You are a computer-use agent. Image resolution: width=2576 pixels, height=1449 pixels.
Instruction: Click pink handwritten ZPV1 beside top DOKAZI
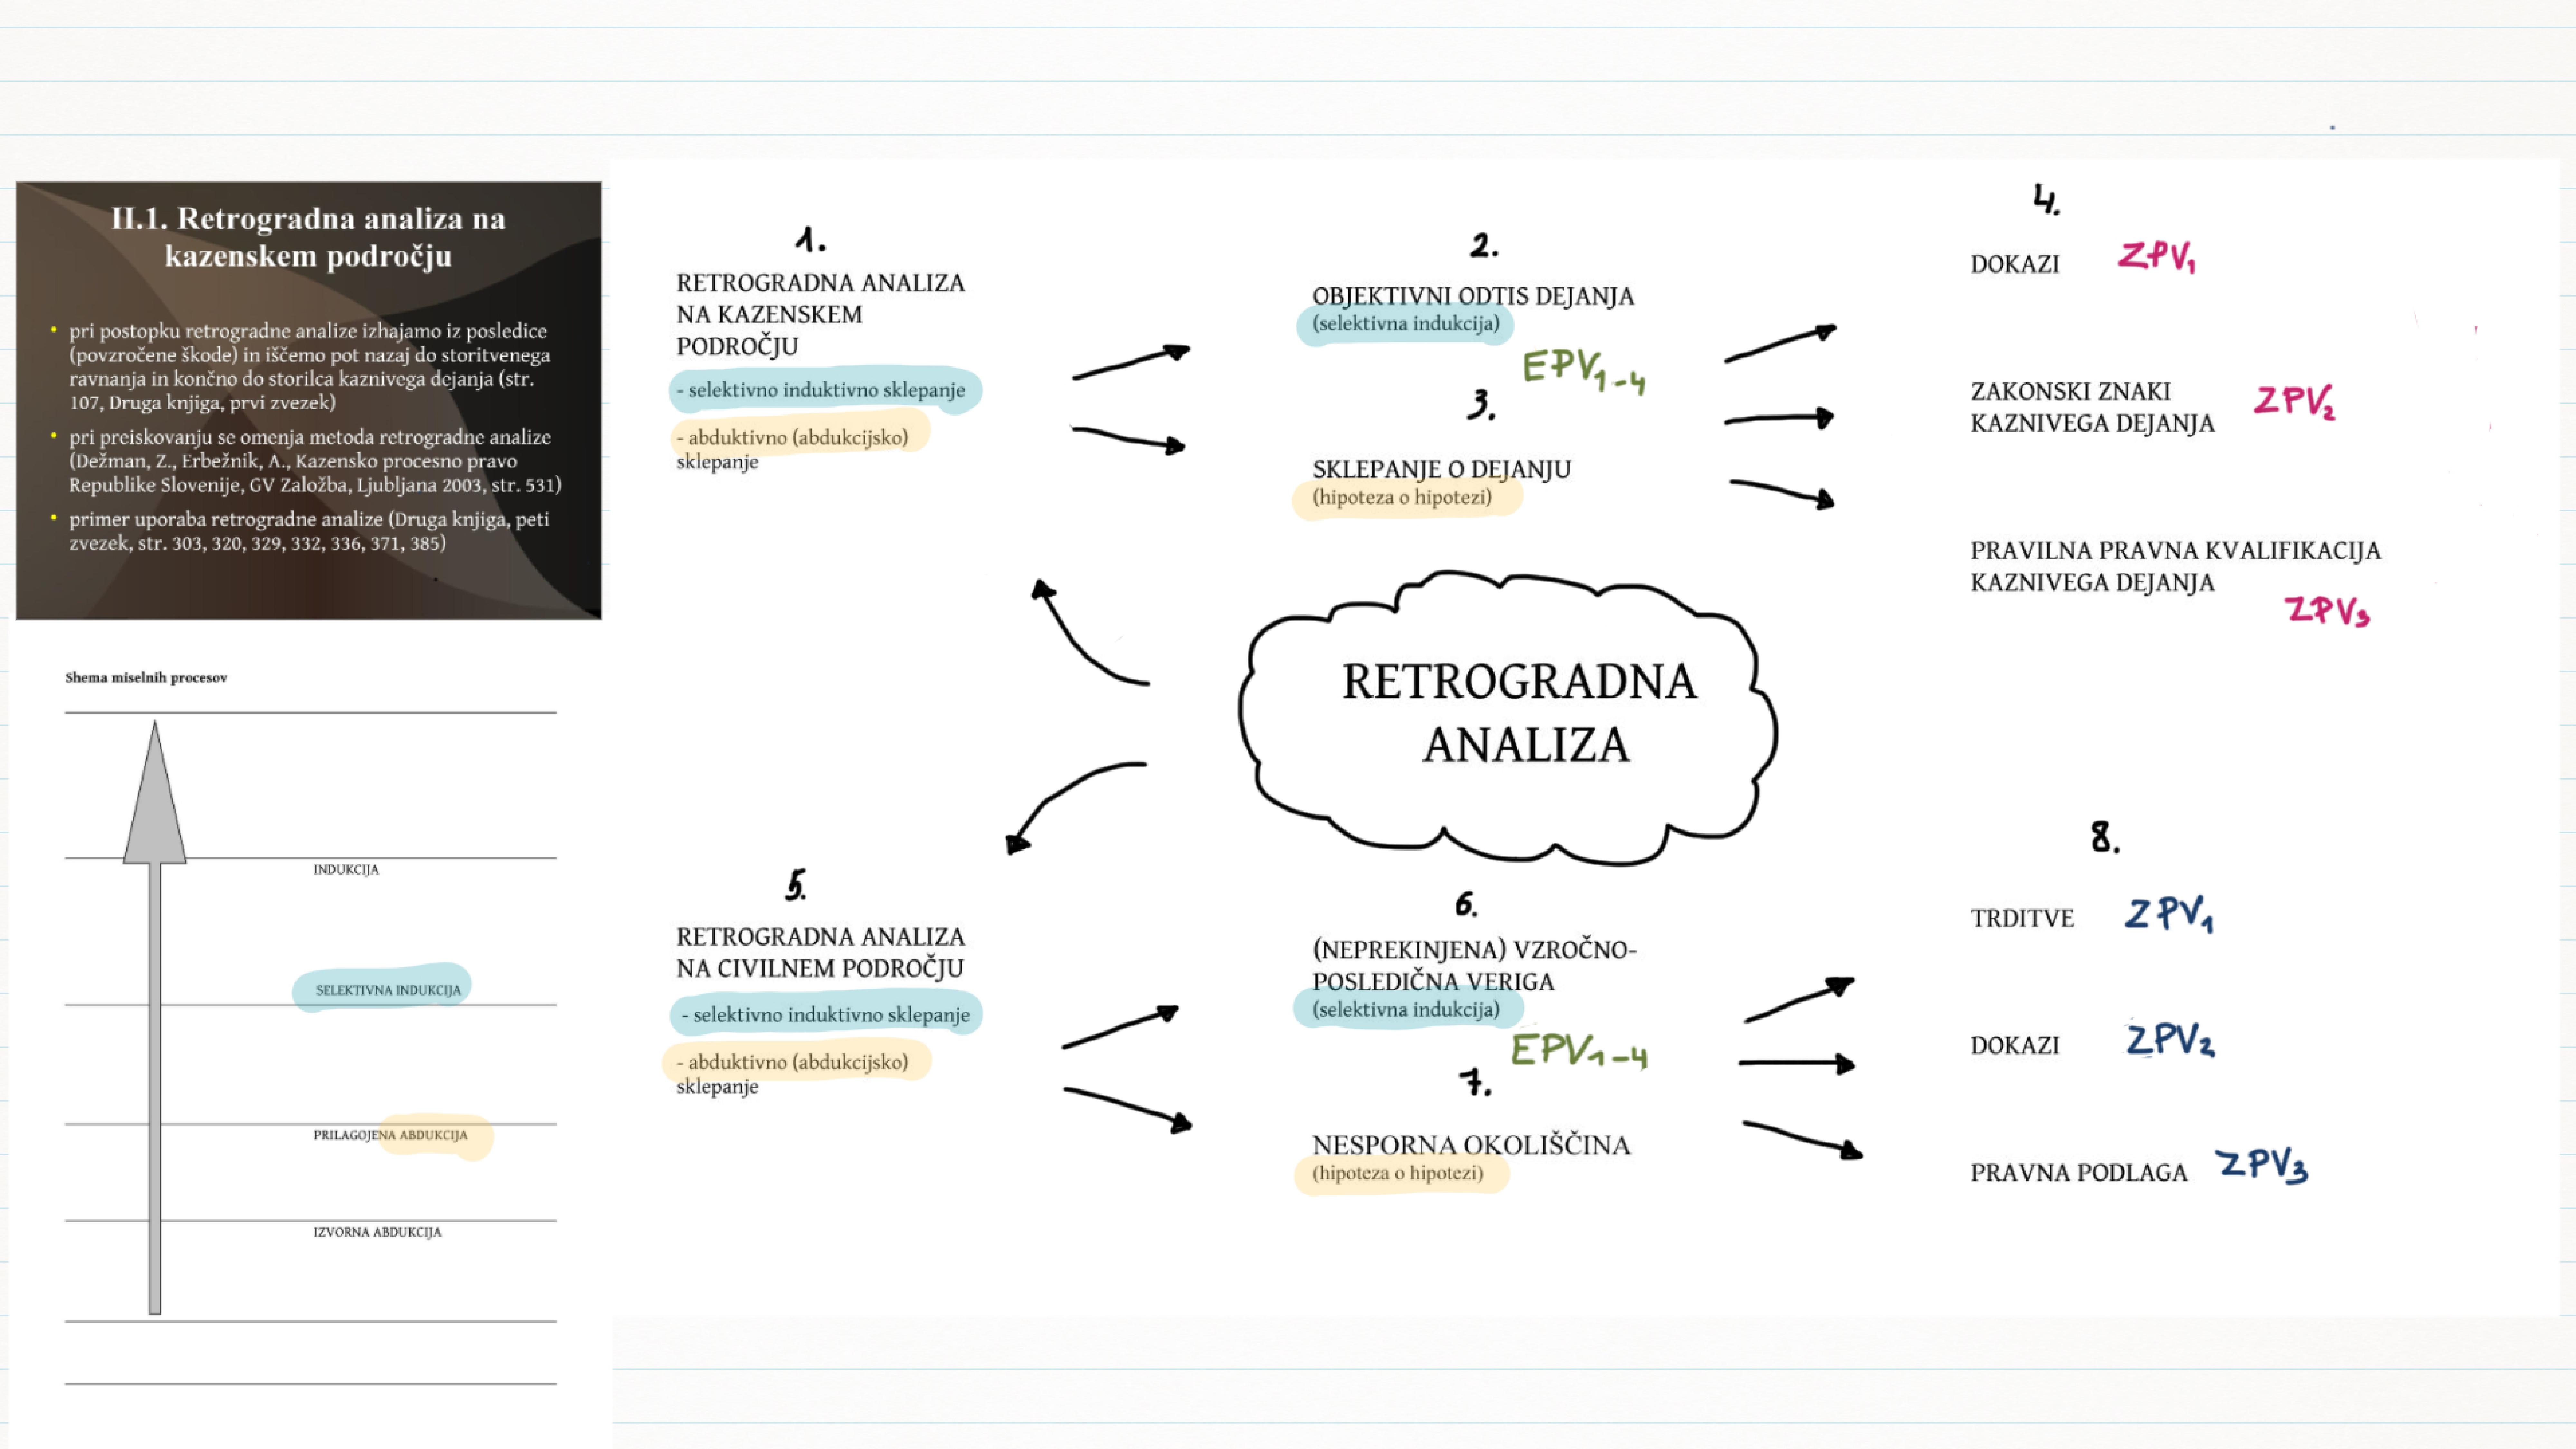tap(2156, 256)
